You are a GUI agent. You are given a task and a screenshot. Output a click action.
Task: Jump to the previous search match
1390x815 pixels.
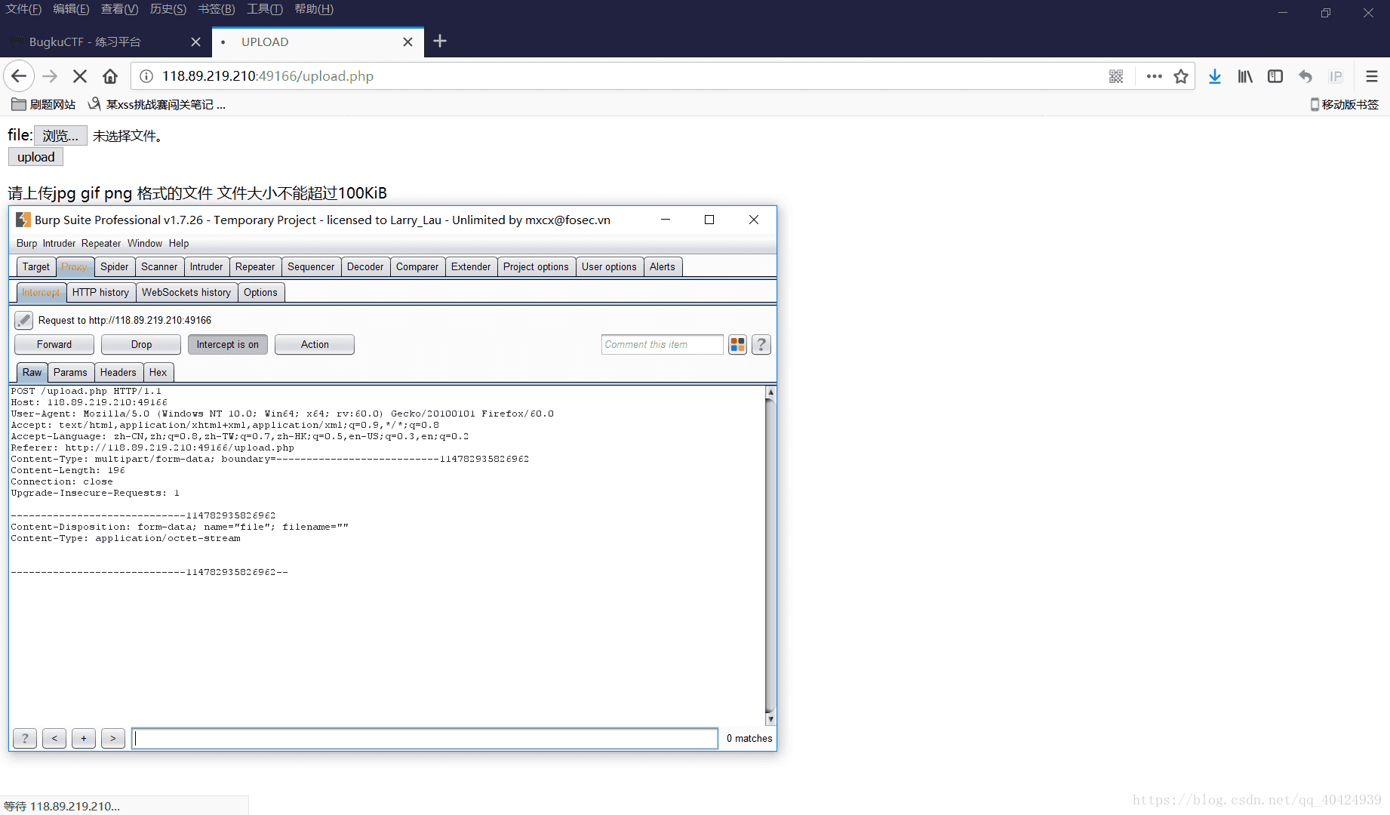(x=54, y=739)
